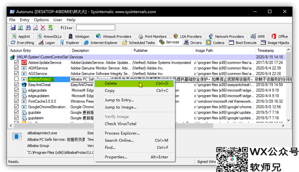
Task: Open the Print Monitors tab
Action: (152, 36)
